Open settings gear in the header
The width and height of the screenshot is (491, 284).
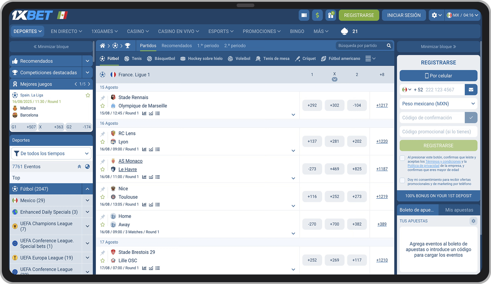(436, 15)
